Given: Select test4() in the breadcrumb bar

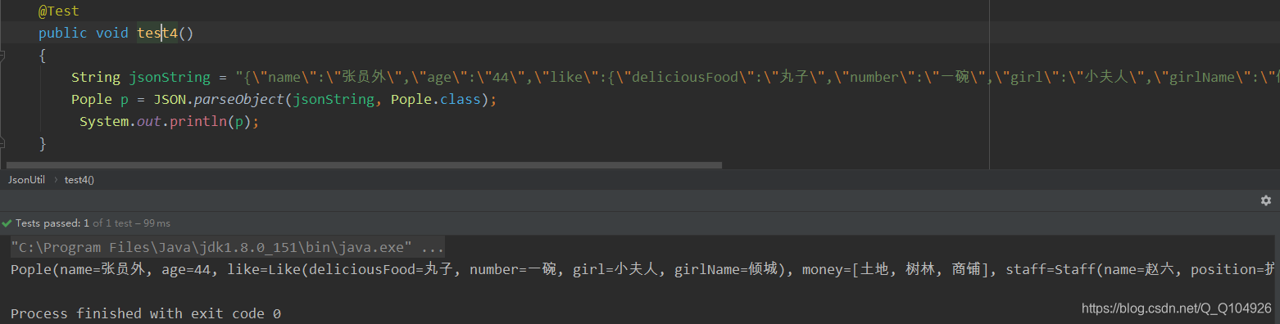Looking at the screenshot, I should (79, 179).
